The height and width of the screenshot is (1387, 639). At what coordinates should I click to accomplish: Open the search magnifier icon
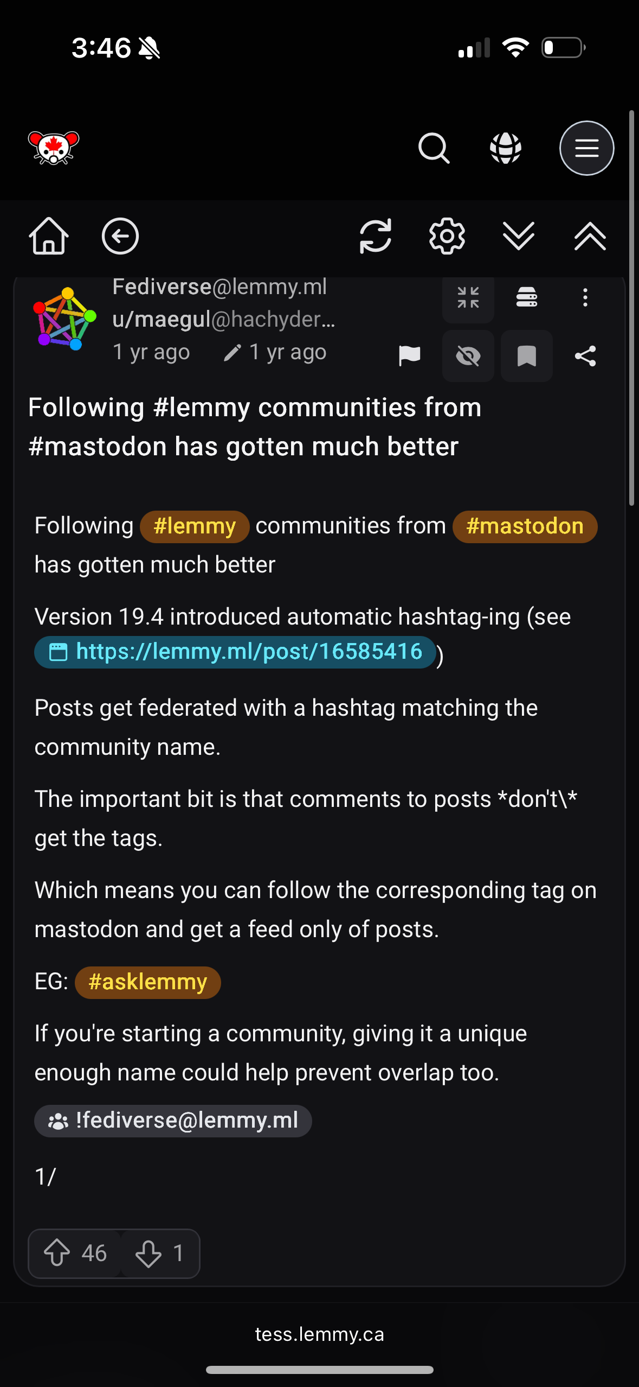434,148
